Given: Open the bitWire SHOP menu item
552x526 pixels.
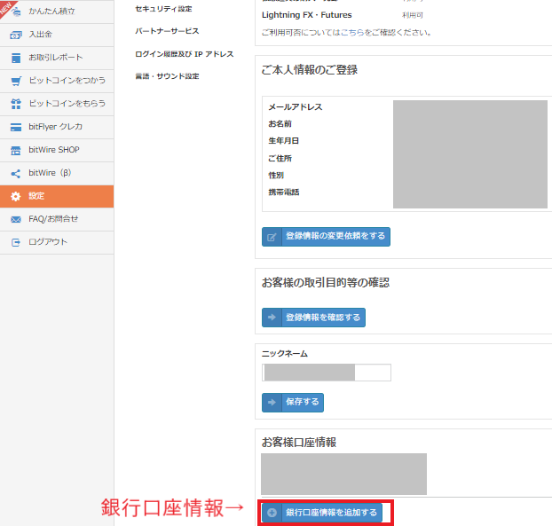Looking at the screenshot, I should pyautogui.click(x=54, y=150).
